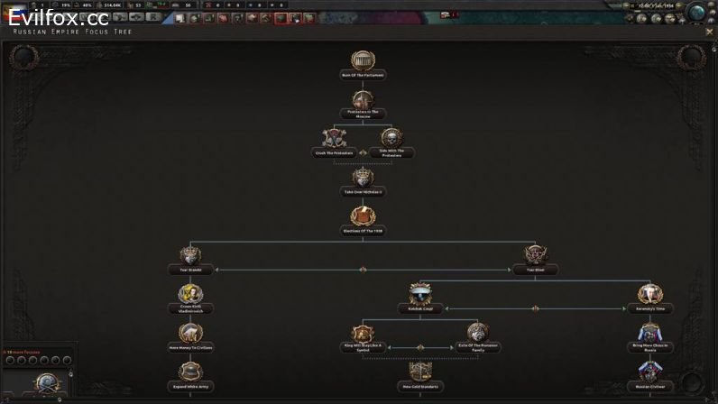Pick the Take Over Nicholas II focus

(363, 178)
